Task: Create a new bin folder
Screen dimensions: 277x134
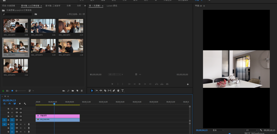Action: click(73, 91)
